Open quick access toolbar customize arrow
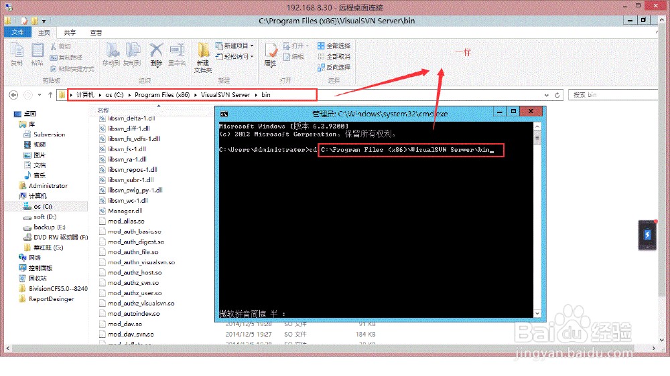The image size is (670, 376). [44, 21]
